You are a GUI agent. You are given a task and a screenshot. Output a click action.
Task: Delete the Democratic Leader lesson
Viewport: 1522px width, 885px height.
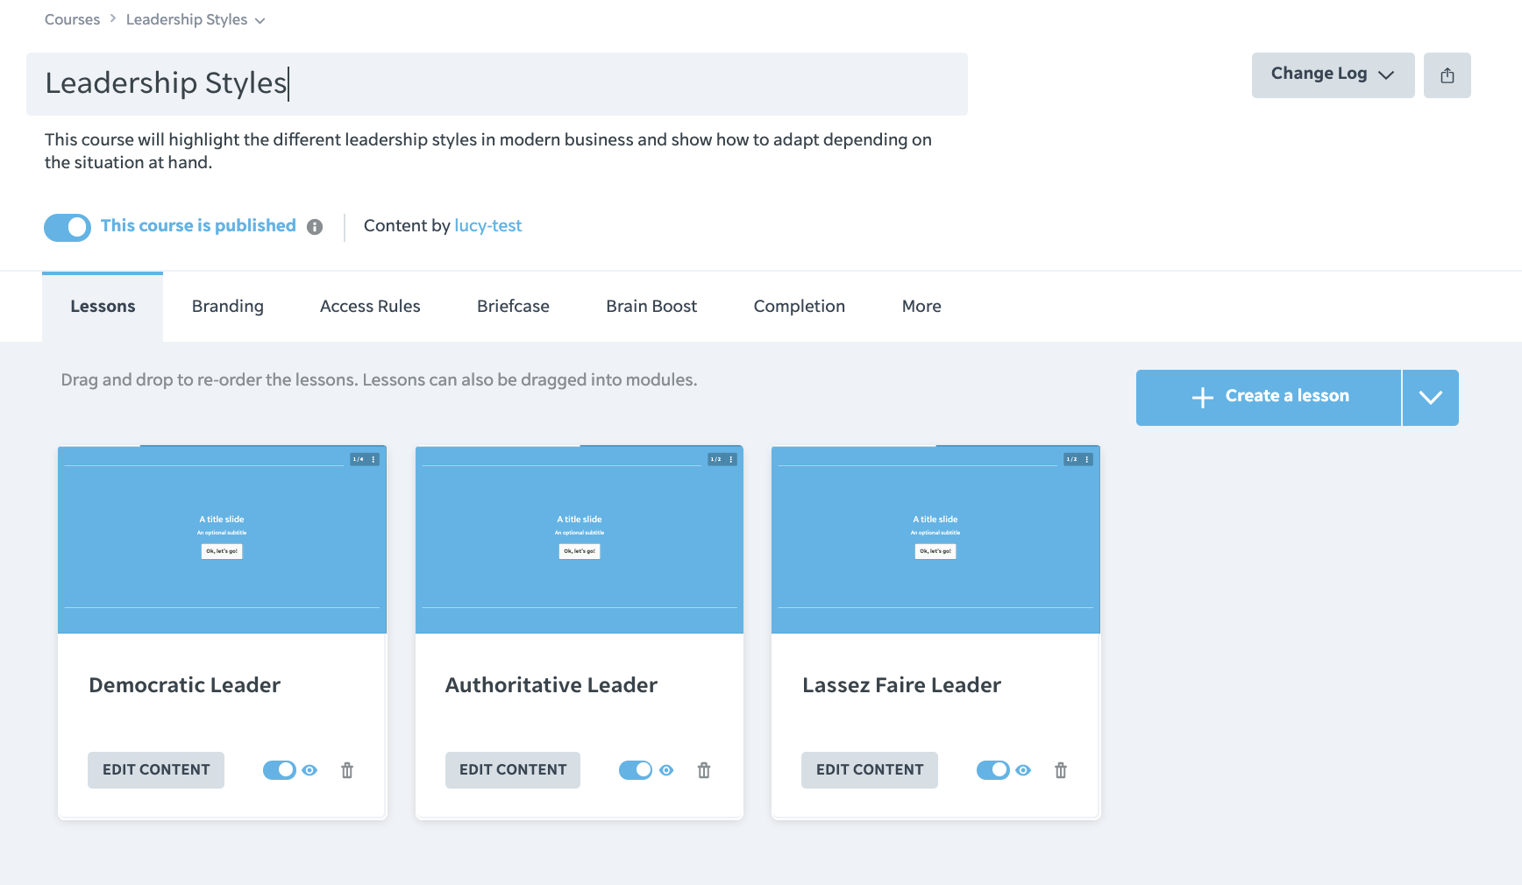coord(347,770)
